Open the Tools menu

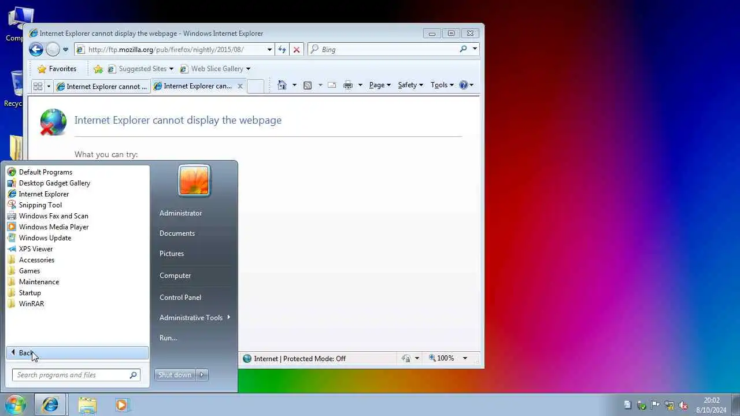(x=442, y=85)
